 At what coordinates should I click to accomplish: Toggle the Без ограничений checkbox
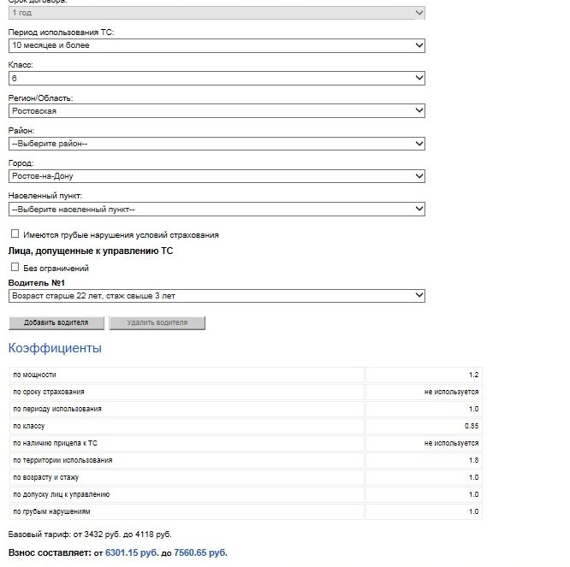(x=15, y=268)
